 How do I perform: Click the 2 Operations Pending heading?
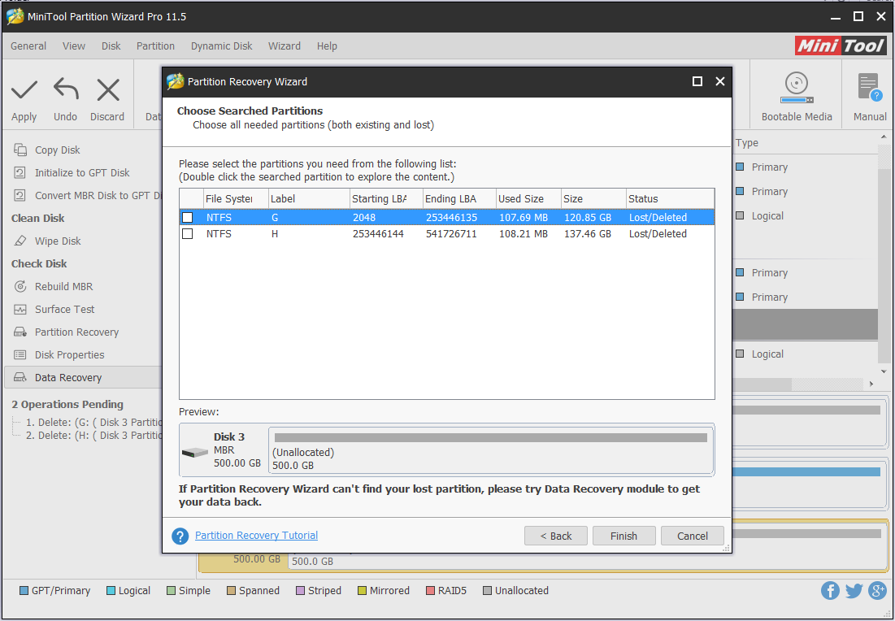67,404
